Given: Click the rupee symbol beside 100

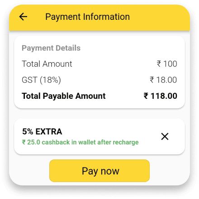Looking at the screenshot, I should [x=159, y=64].
